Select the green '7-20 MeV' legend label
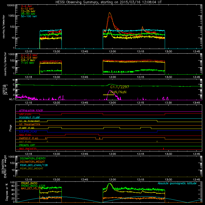Image resolution: width=205 pixels, height=205 pixels. pos(27,63)
